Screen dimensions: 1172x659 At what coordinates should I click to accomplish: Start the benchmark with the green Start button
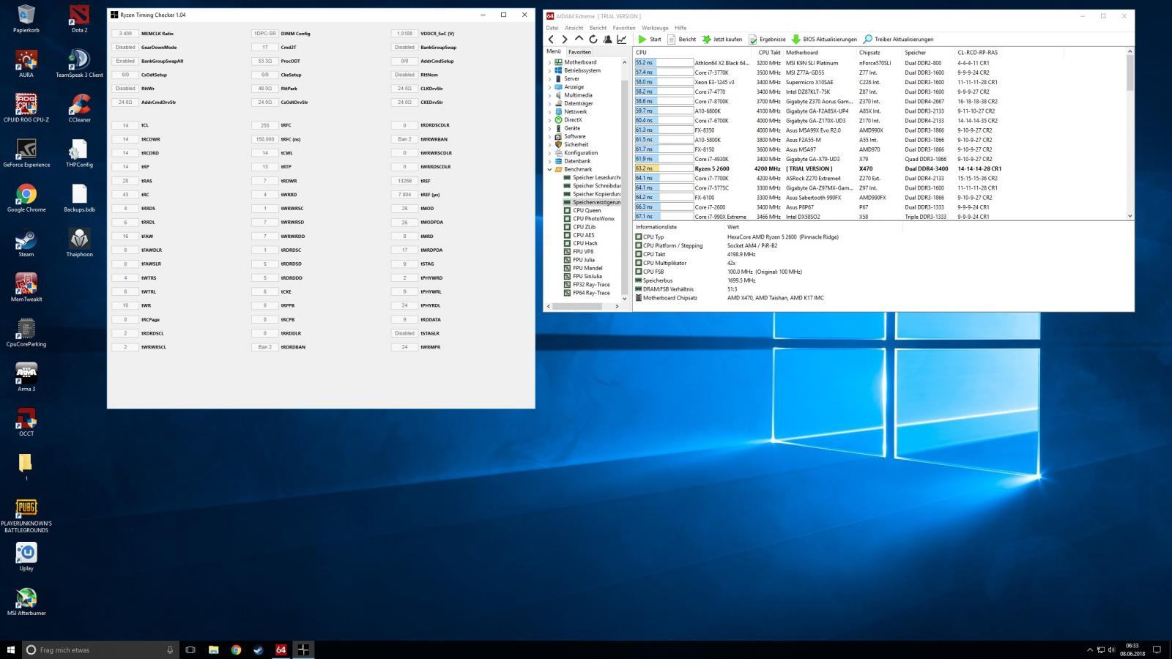(x=649, y=40)
